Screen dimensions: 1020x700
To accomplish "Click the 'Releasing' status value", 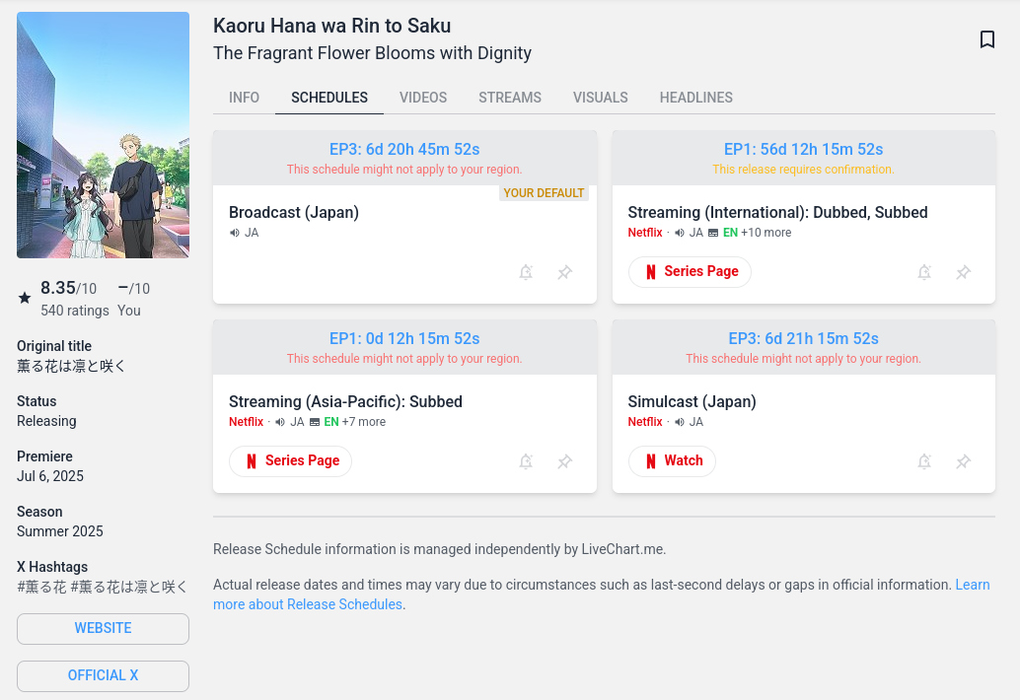I will [x=46, y=421].
